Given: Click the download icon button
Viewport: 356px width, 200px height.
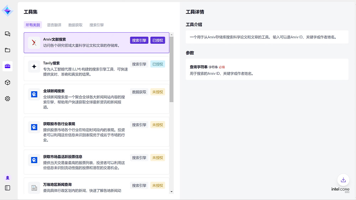Looking at the screenshot, I should (343, 180).
